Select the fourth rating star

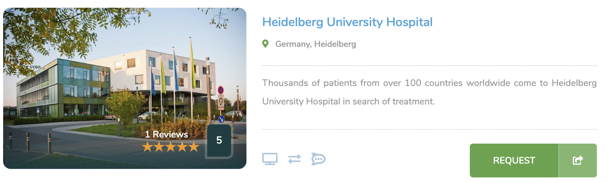182,147
